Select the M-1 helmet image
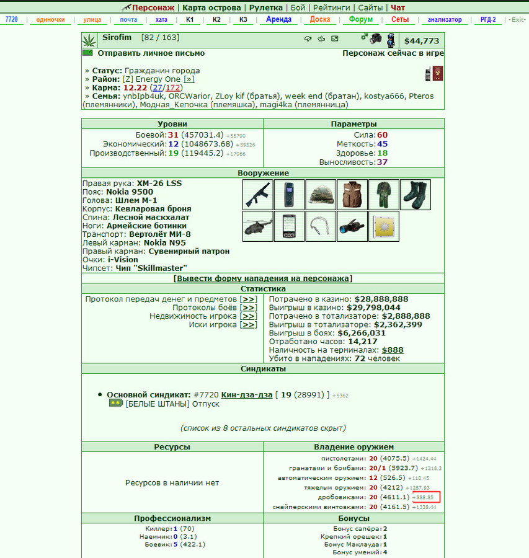 pos(321,195)
